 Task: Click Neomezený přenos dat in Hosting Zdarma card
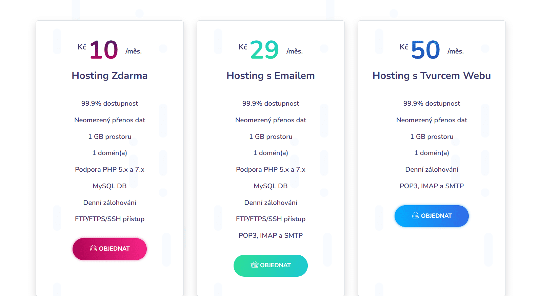point(109,120)
